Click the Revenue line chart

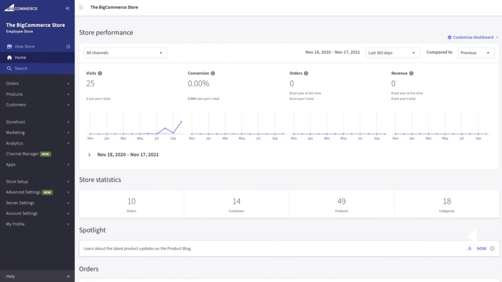pos(441,125)
